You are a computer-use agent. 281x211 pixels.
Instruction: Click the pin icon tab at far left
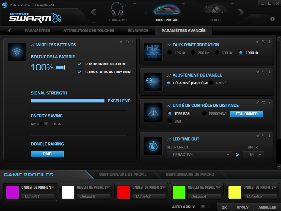point(9,30)
